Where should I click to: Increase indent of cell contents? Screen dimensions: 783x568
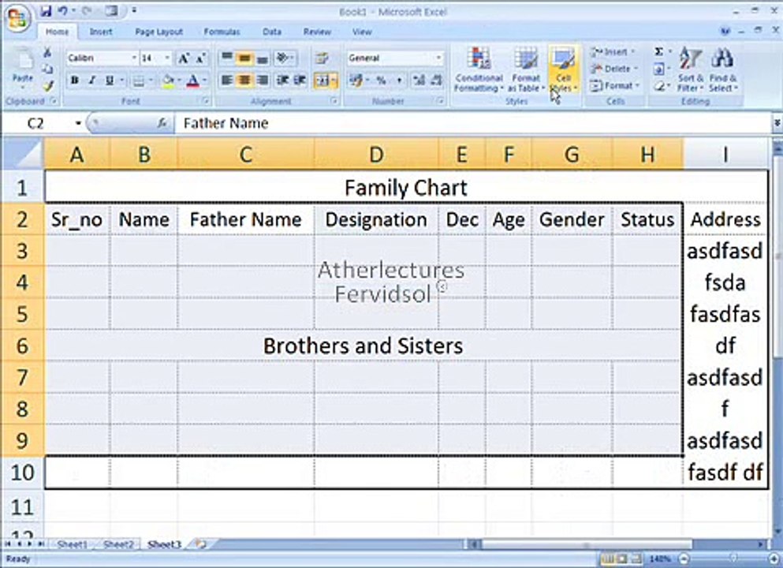coord(300,80)
